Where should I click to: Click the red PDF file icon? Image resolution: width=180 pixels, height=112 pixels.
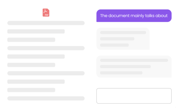pyautogui.click(x=46, y=12)
